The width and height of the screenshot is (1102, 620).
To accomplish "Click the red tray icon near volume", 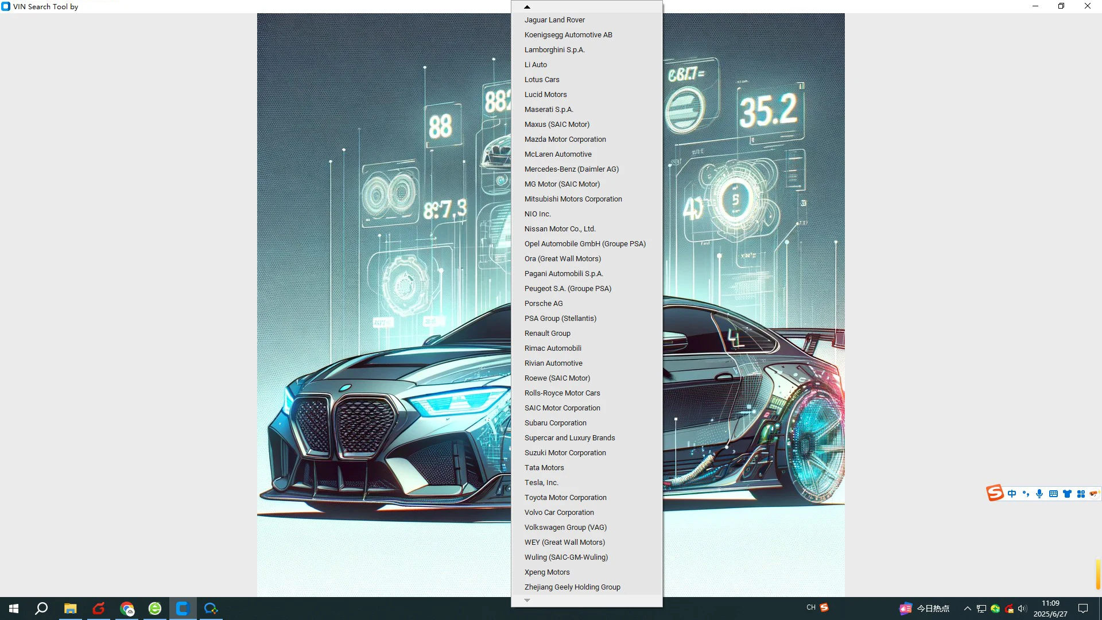I will [x=1009, y=609].
